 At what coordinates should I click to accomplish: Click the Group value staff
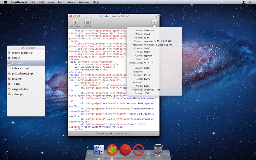(x=146, y=59)
